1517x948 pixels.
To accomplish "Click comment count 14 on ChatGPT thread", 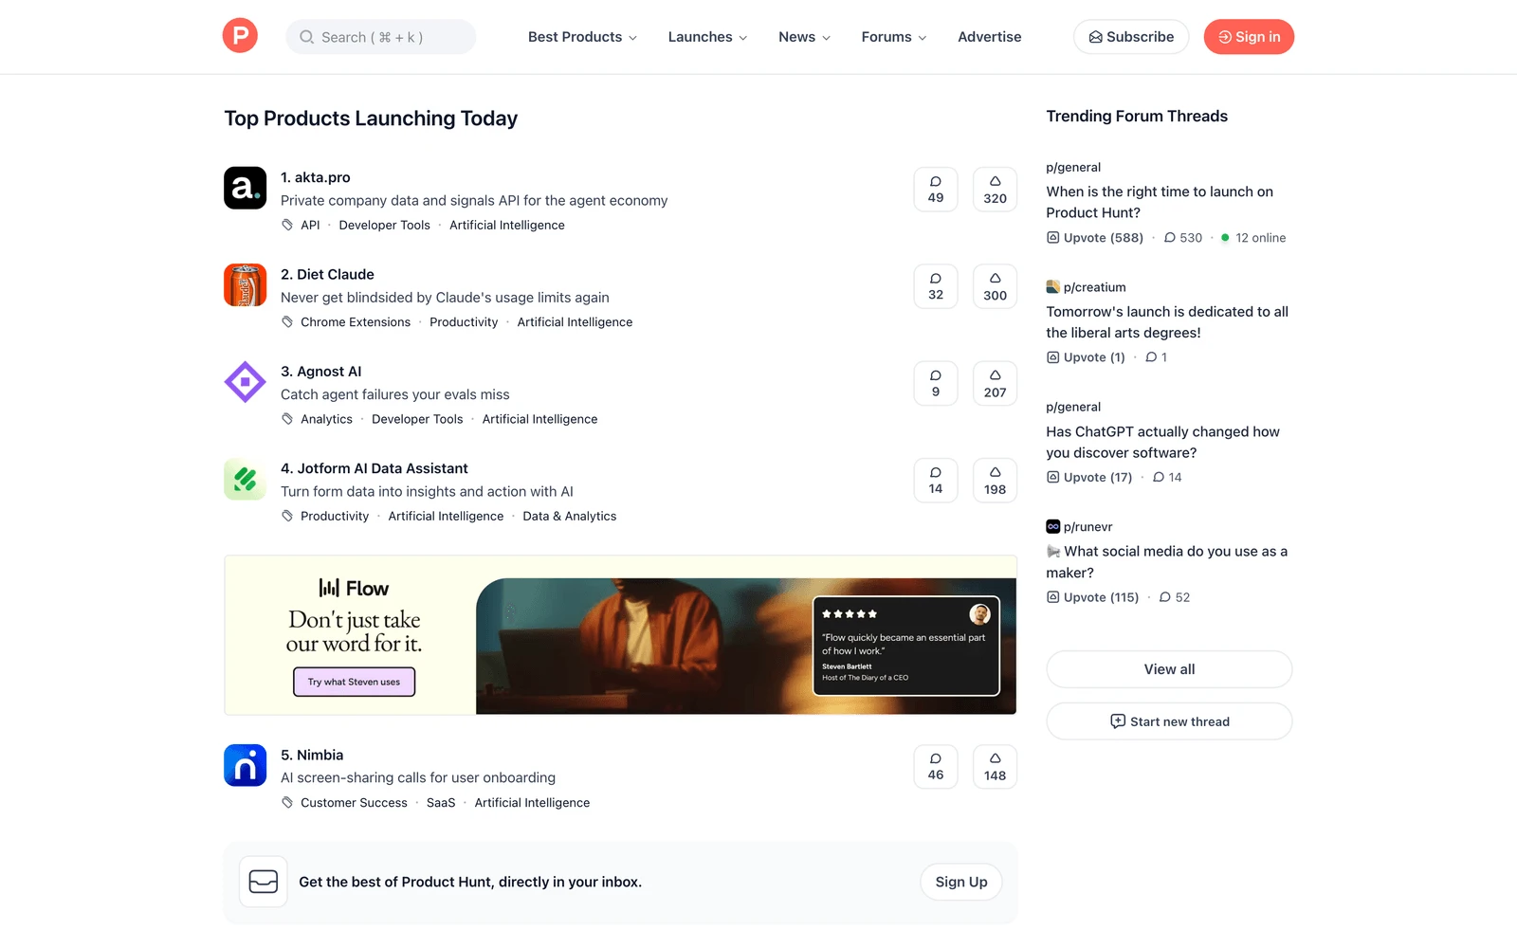I will pos(1167,477).
